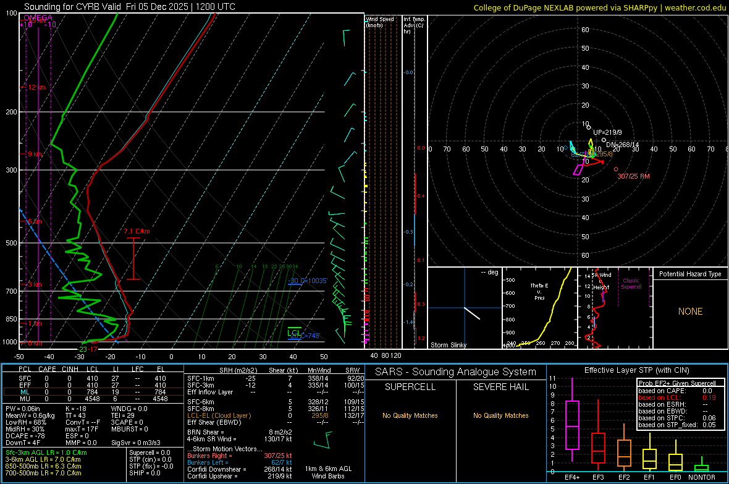729x484 pixels.
Task: Select the 'NONE' hazard type text
Action: [690, 312]
